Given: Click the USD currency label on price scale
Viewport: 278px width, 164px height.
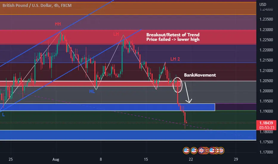Looking at the screenshot, I should point(263,4).
